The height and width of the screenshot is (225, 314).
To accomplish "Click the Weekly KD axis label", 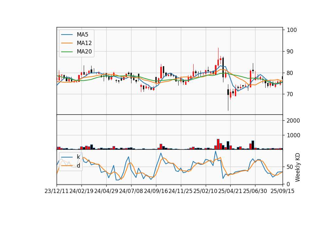I will [x=298, y=167].
